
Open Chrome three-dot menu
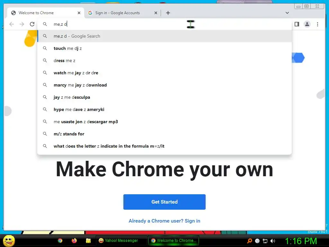pyautogui.click(x=317, y=24)
